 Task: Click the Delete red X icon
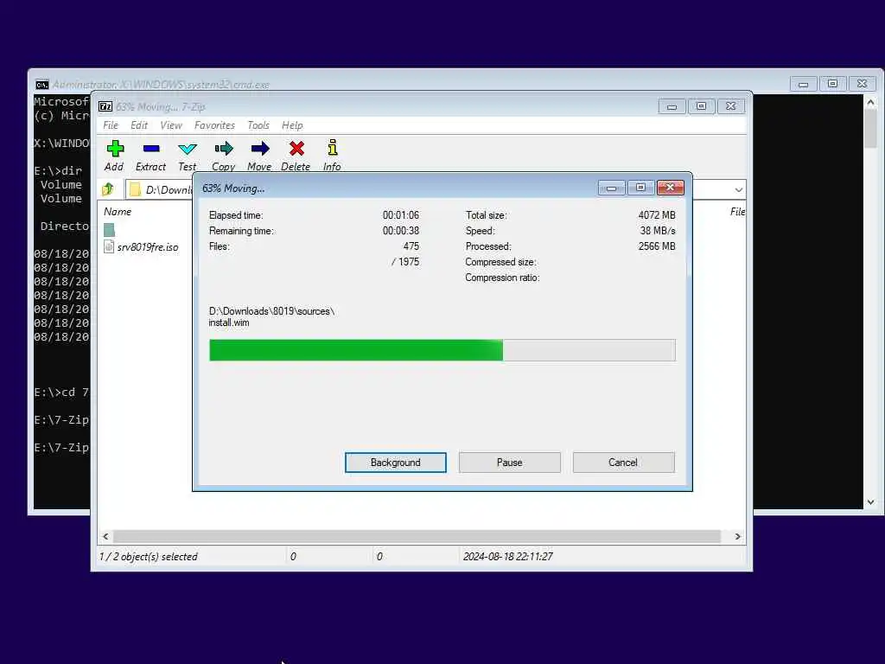(x=296, y=149)
